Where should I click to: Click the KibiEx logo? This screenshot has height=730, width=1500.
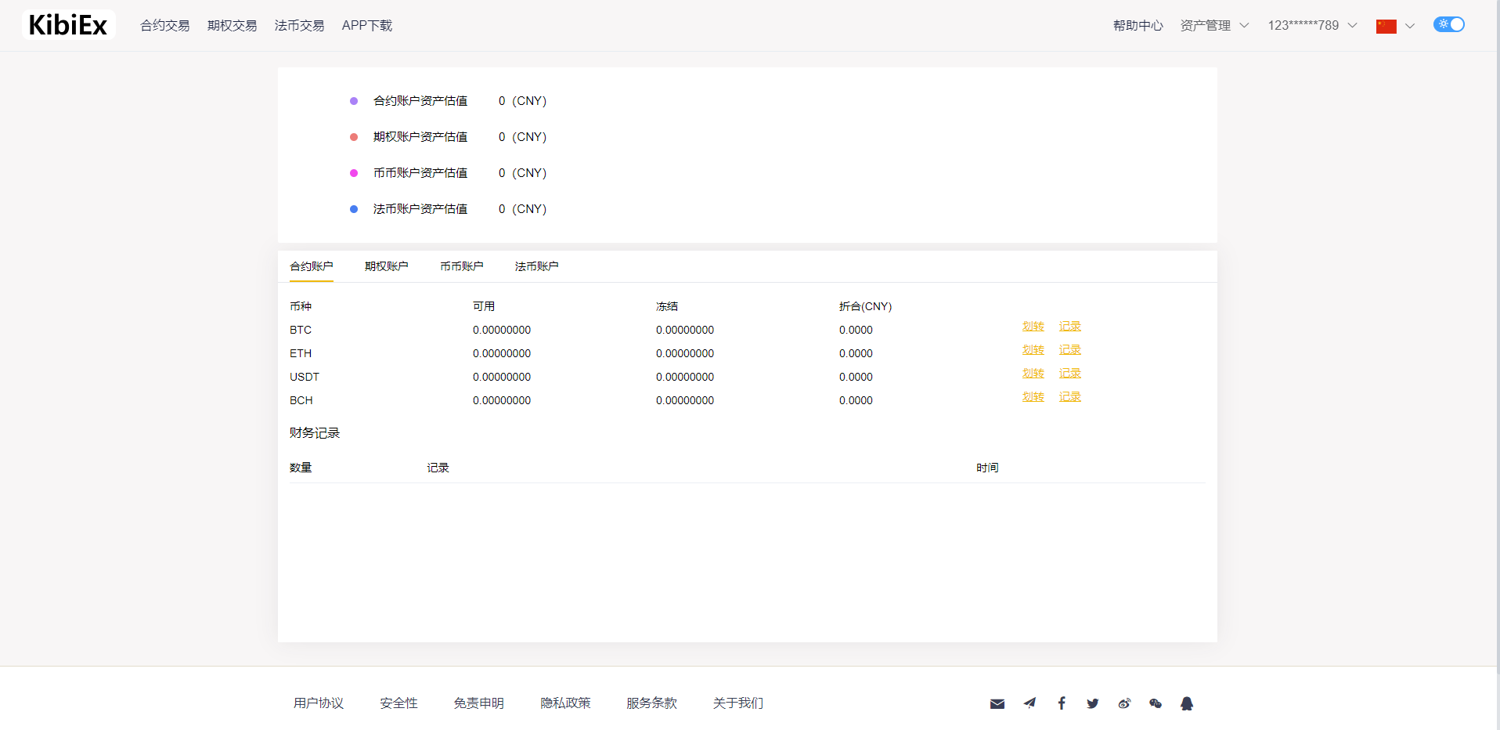click(67, 24)
